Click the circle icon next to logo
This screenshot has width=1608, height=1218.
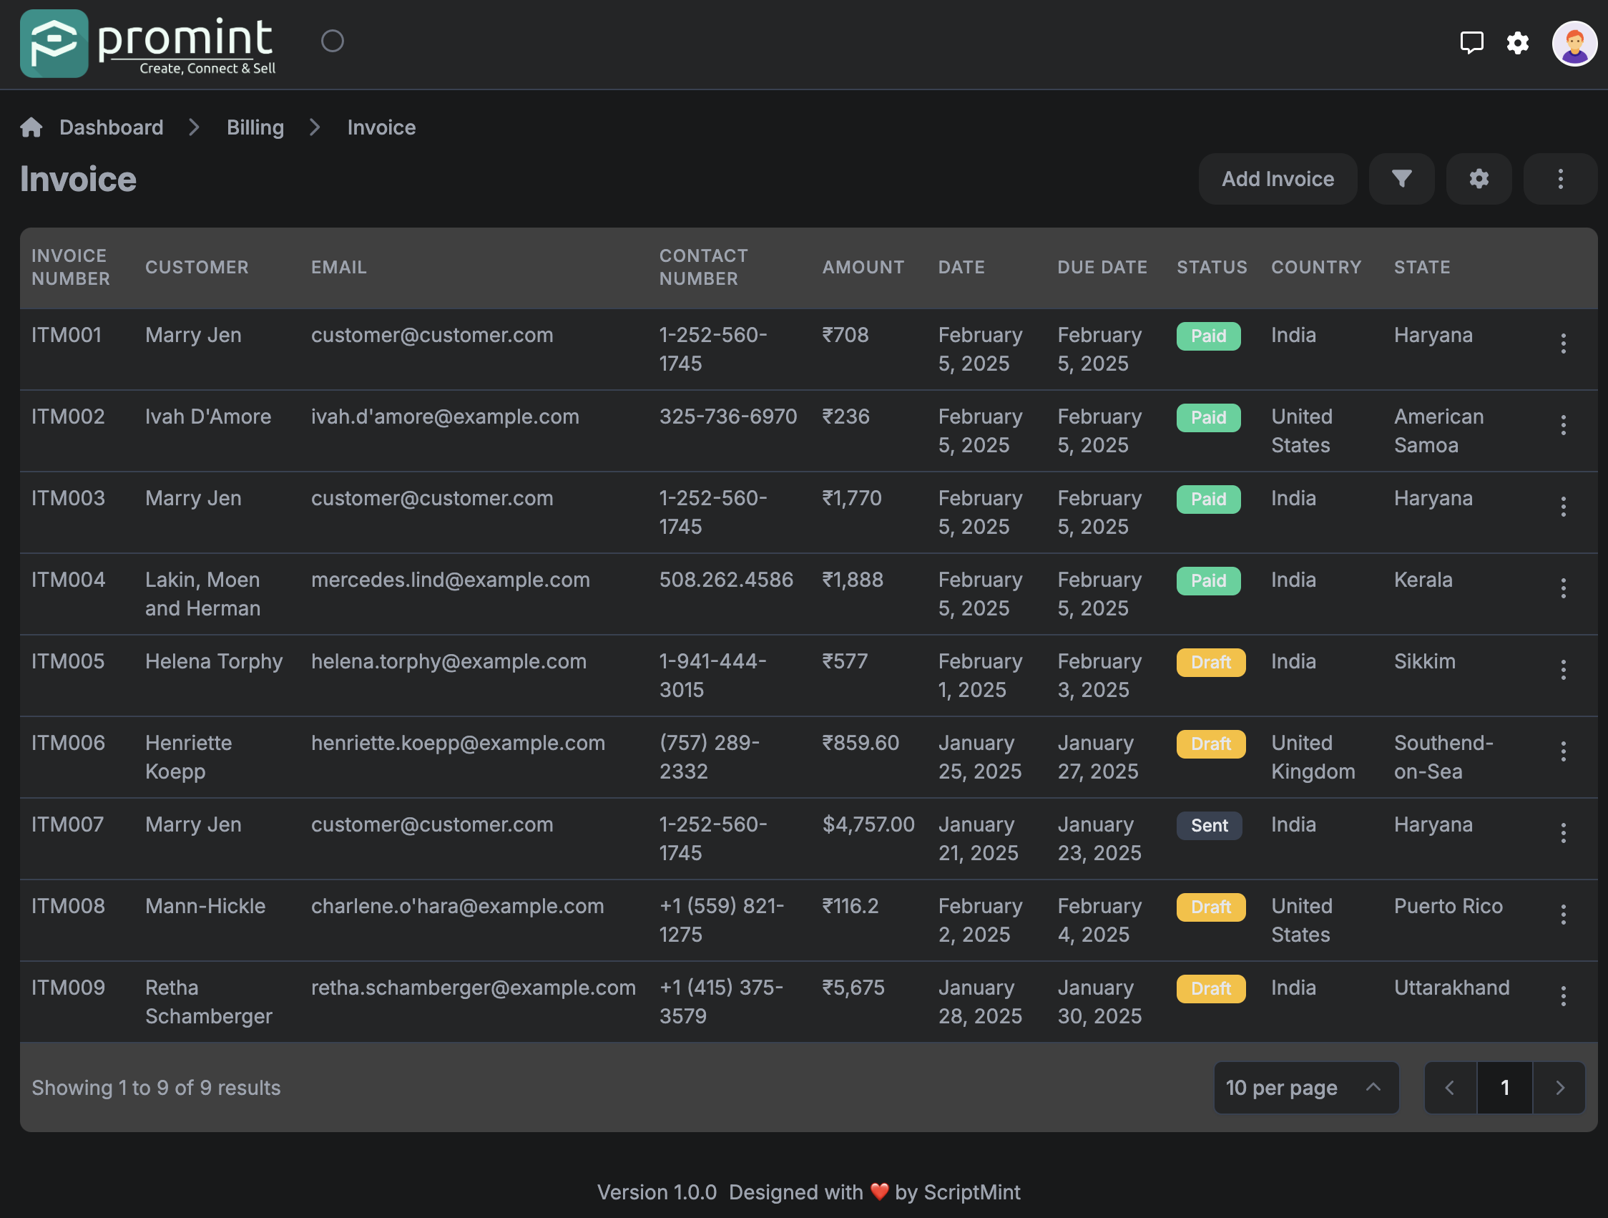332,42
